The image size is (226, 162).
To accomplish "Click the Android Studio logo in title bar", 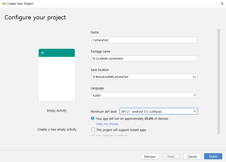I will coord(4,4).
